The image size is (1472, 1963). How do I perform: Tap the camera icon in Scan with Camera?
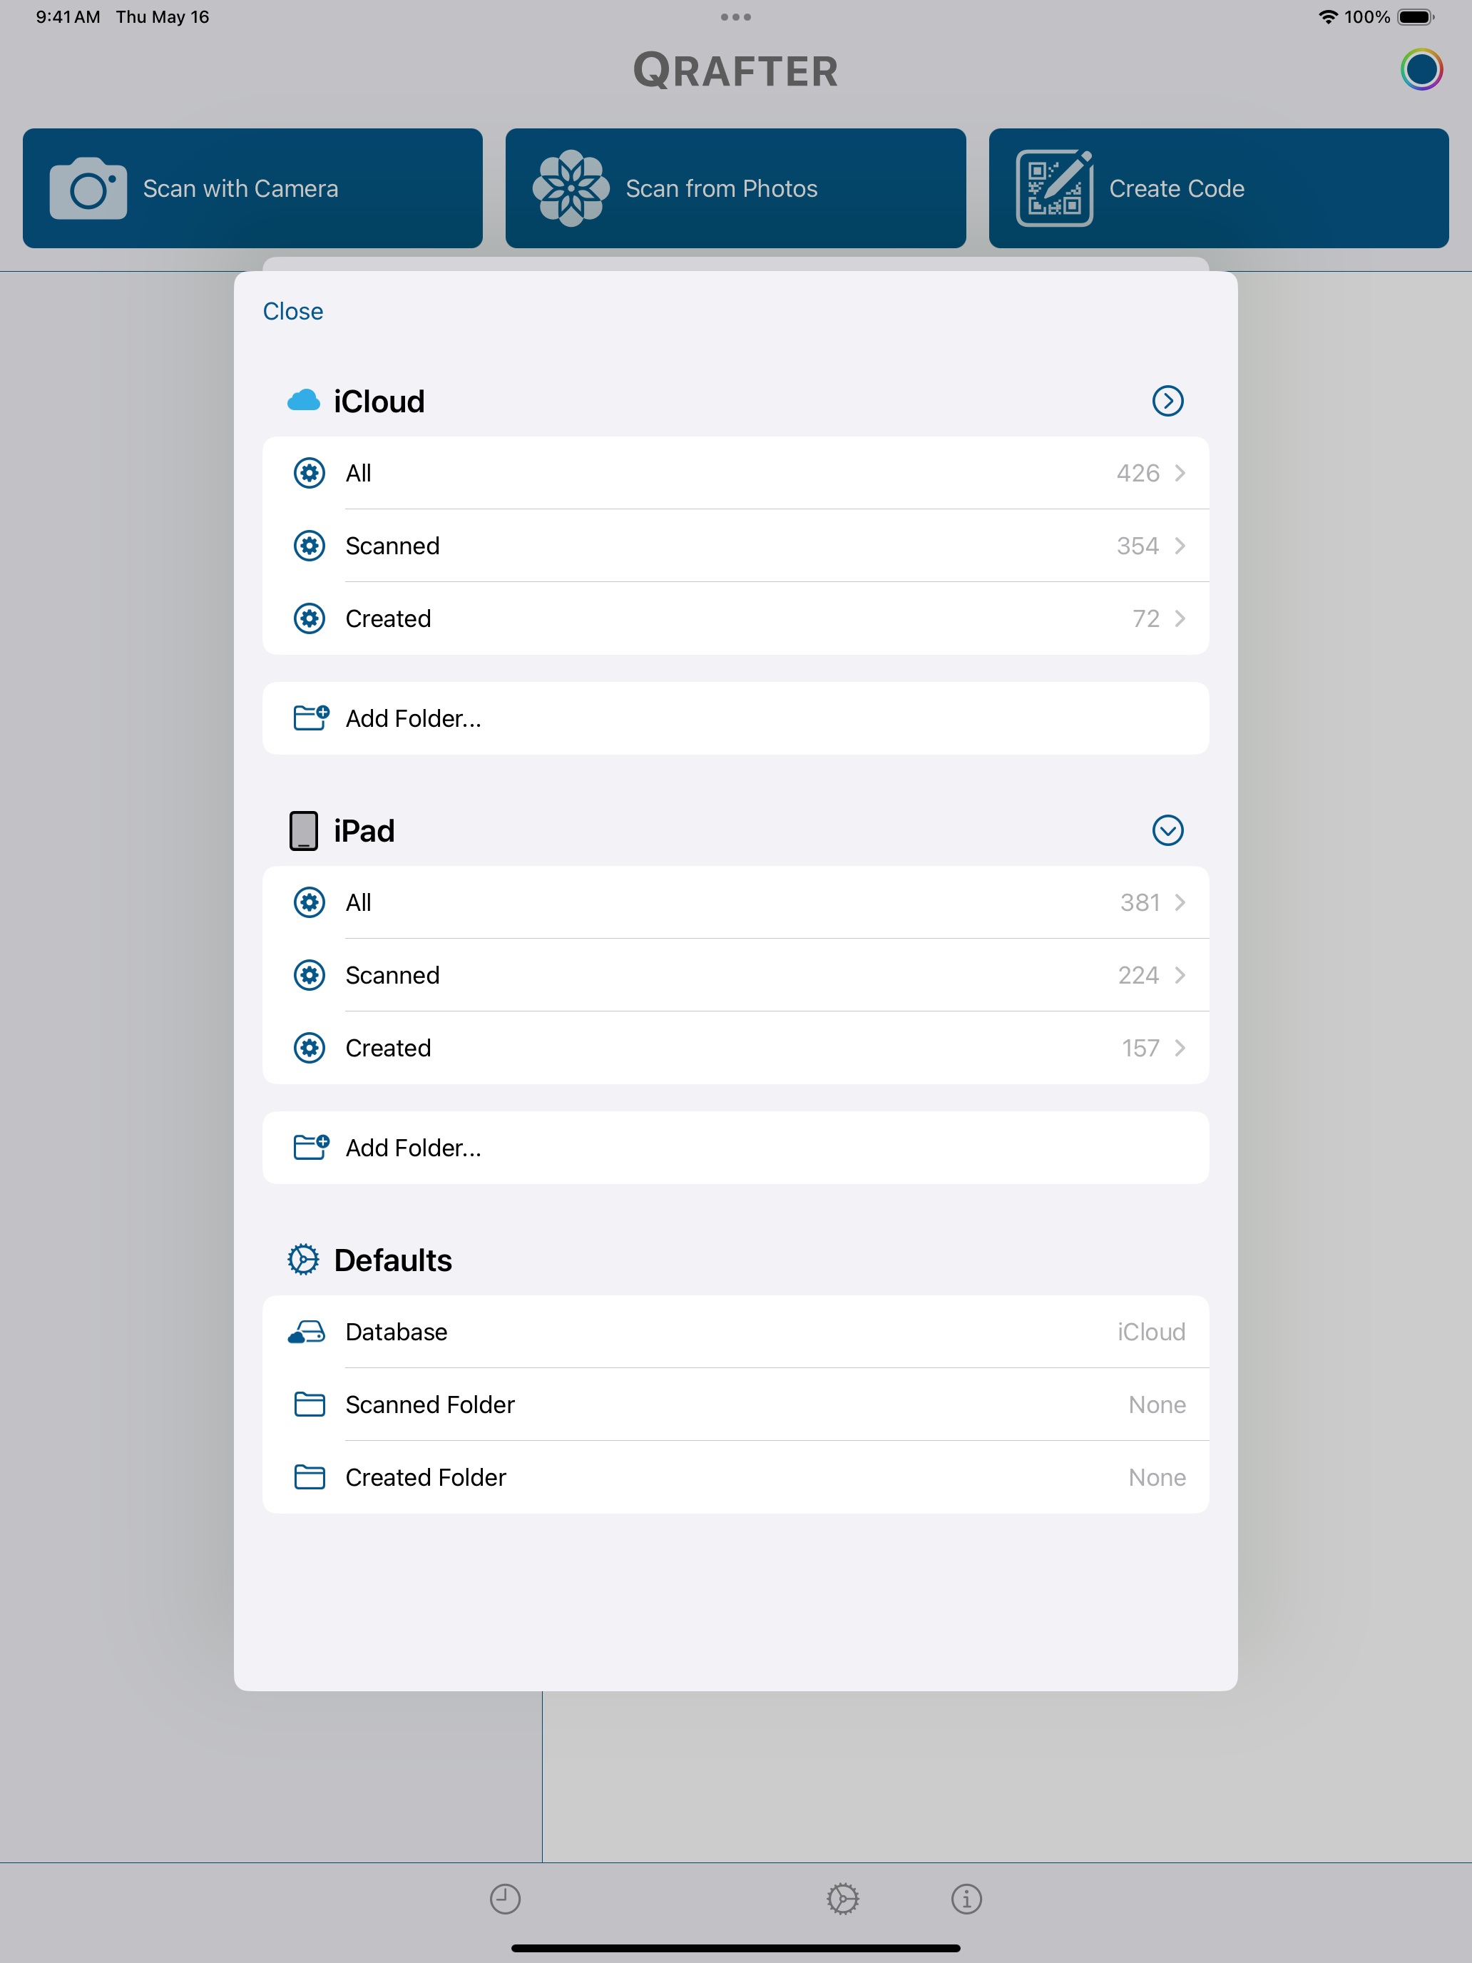[88, 188]
